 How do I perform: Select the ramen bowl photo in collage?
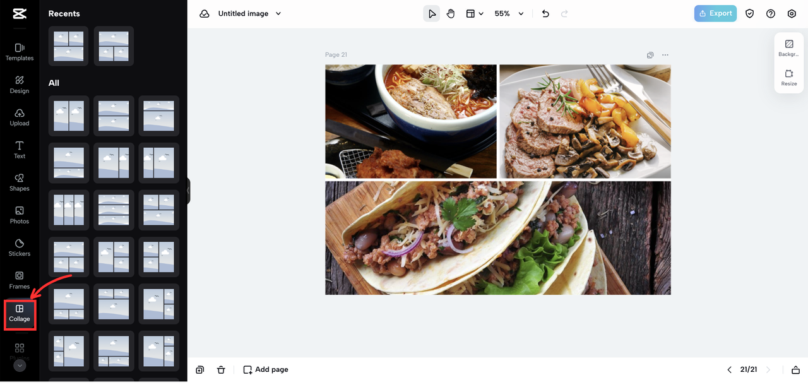(411, 121)
